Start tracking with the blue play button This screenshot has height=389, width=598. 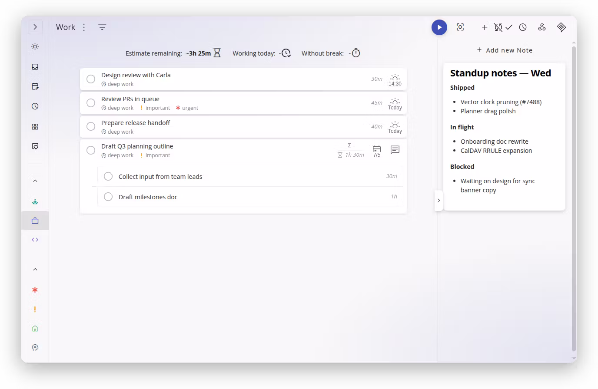coord(439,27)
